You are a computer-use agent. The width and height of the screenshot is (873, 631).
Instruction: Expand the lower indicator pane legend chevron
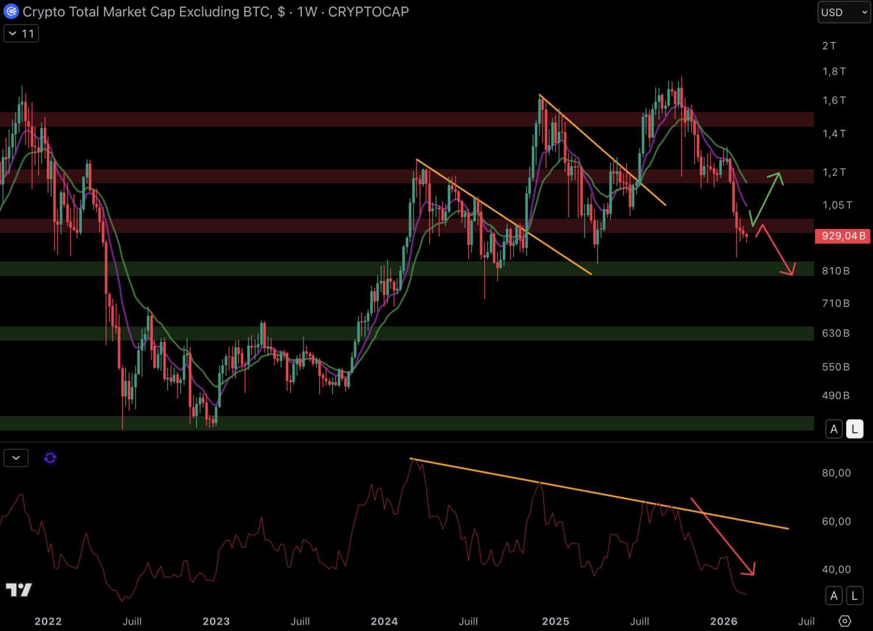click(x=16, y=458)
